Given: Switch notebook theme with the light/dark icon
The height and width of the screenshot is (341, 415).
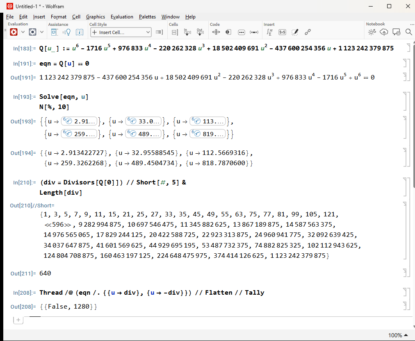Looking at the screenshot, I should coord(372,32).
